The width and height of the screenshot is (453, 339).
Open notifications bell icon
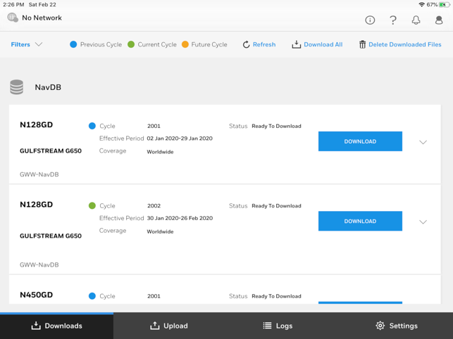coord(416,20)
